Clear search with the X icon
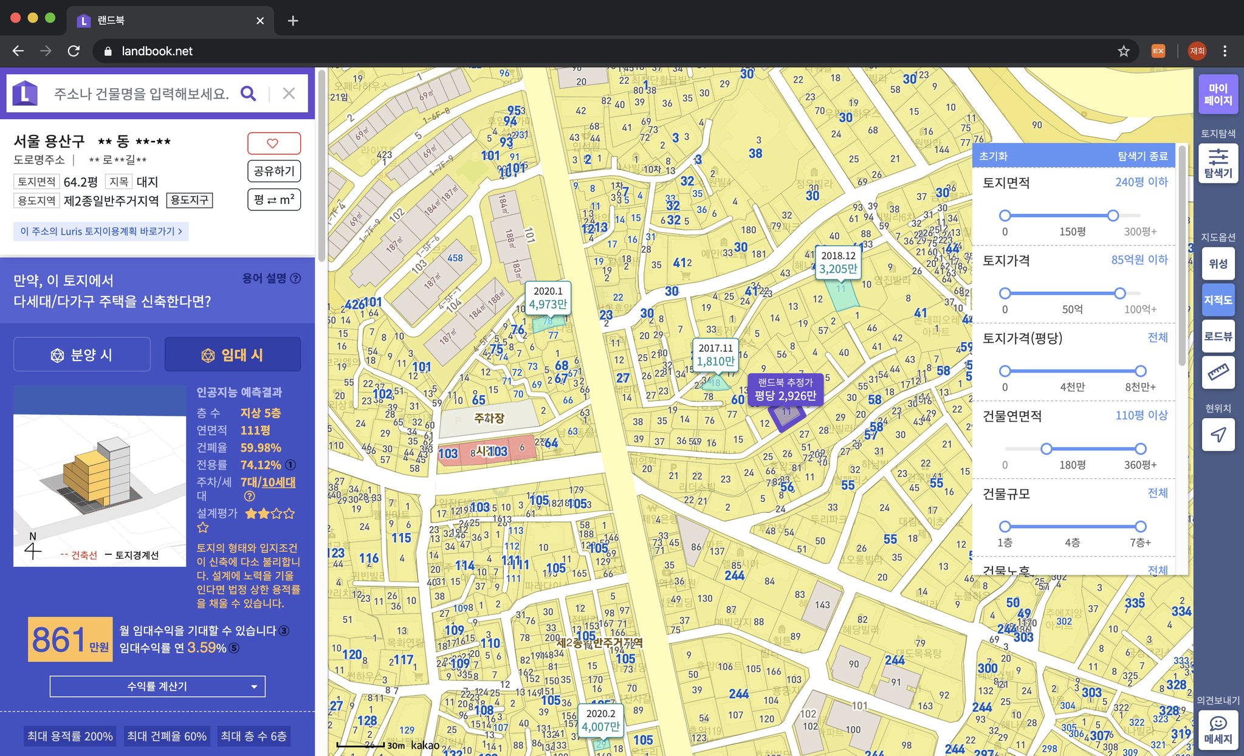 coord(289,94)
